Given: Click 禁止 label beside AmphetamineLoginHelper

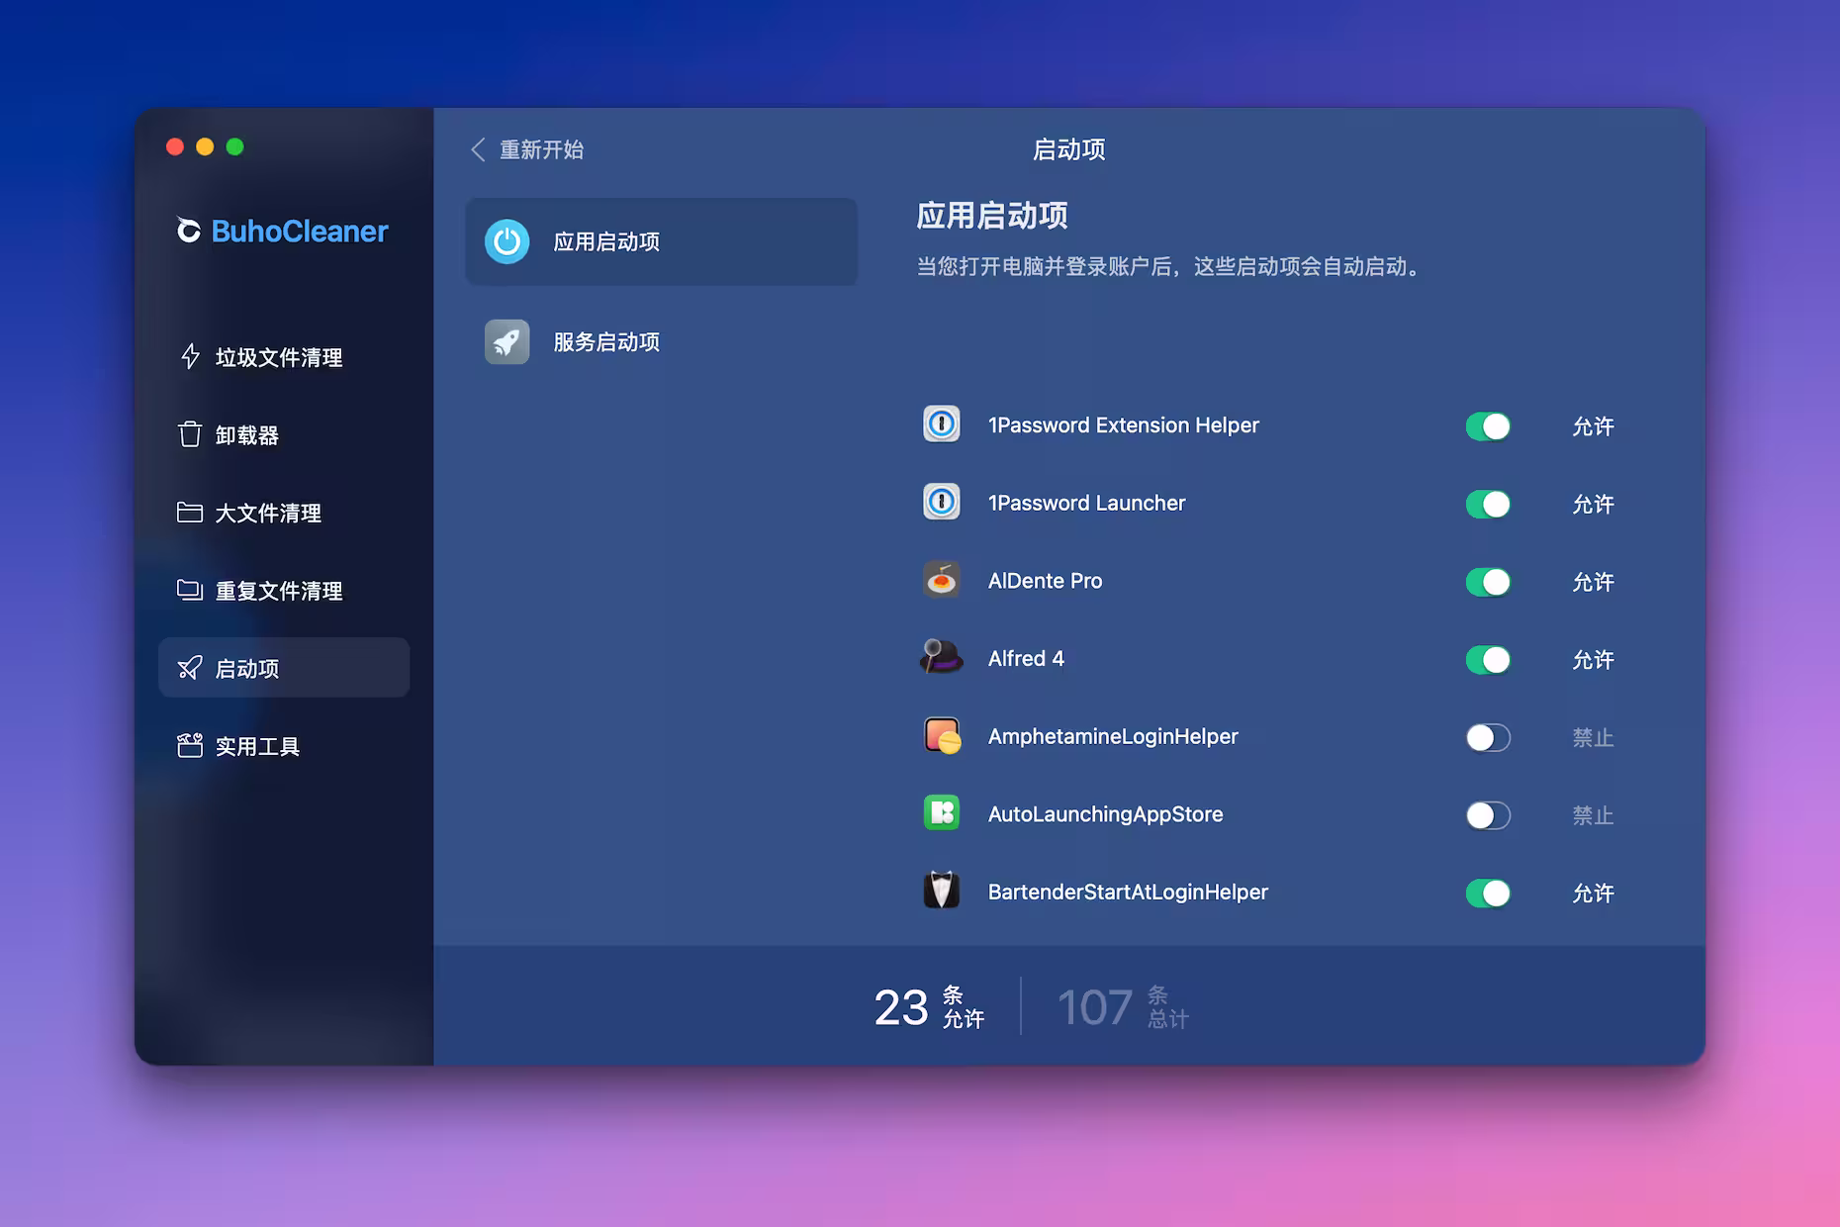Looking at the screenshot, I should point(1593,737).
